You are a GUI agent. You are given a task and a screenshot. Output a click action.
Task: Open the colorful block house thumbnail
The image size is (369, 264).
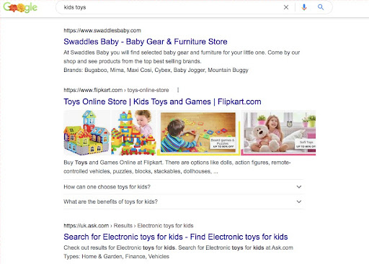coord(86,132)
